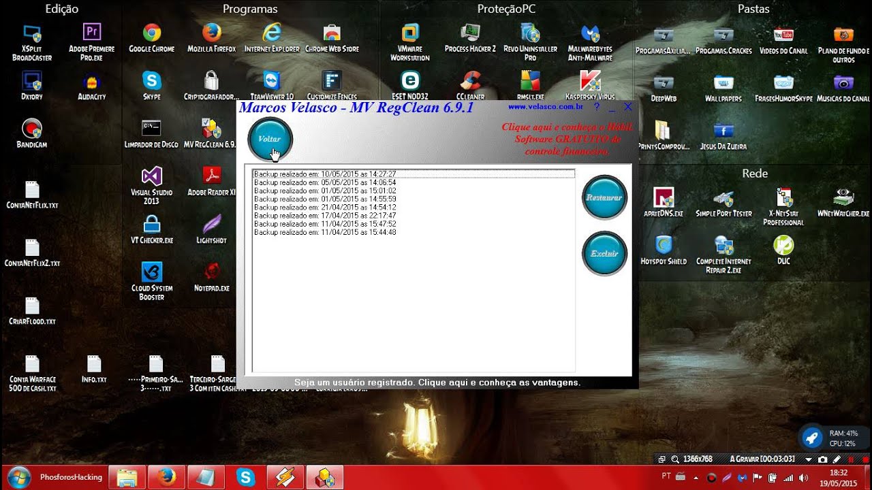Open the Mozilla Firefox desktop icon
872x490 pixels.
[x=212, y=37]
